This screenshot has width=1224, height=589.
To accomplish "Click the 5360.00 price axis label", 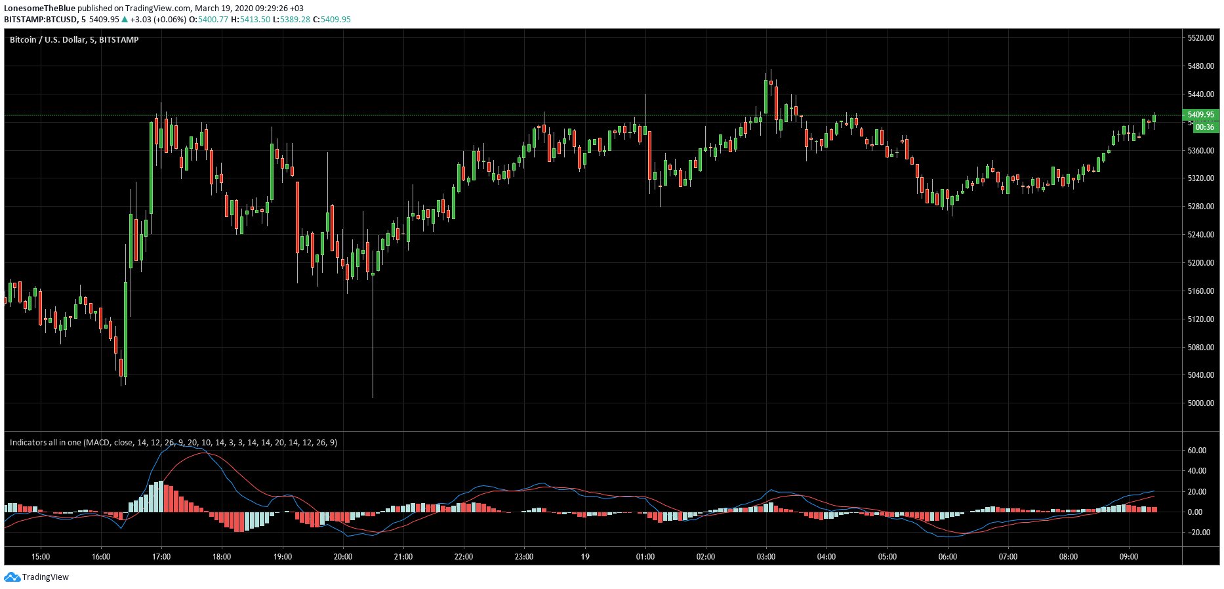I will tap(1201, 151).
